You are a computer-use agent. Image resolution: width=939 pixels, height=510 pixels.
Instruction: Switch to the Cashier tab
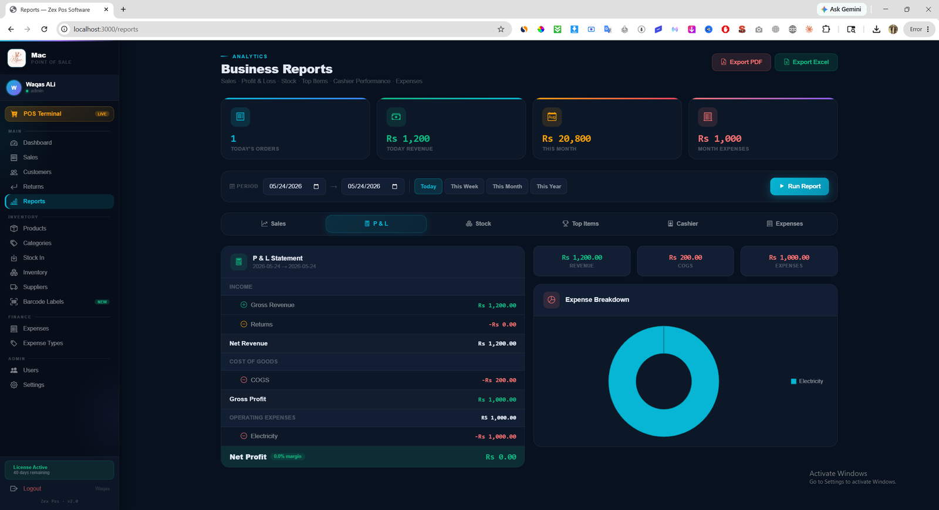click(683, 224)
